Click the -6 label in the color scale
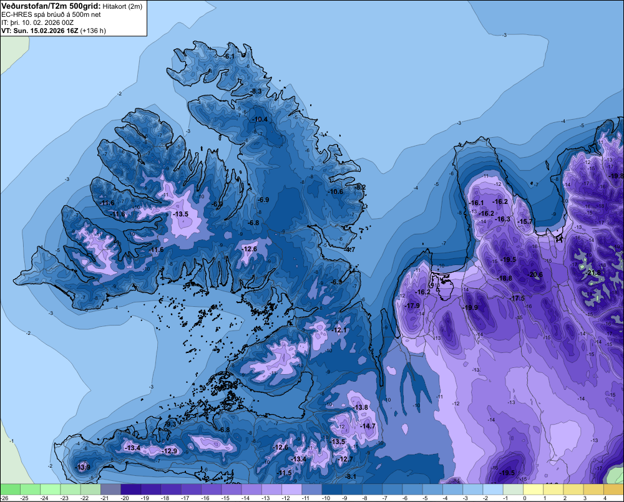The height and width of the screenshot is (502, 624). (x=406, y=498)
